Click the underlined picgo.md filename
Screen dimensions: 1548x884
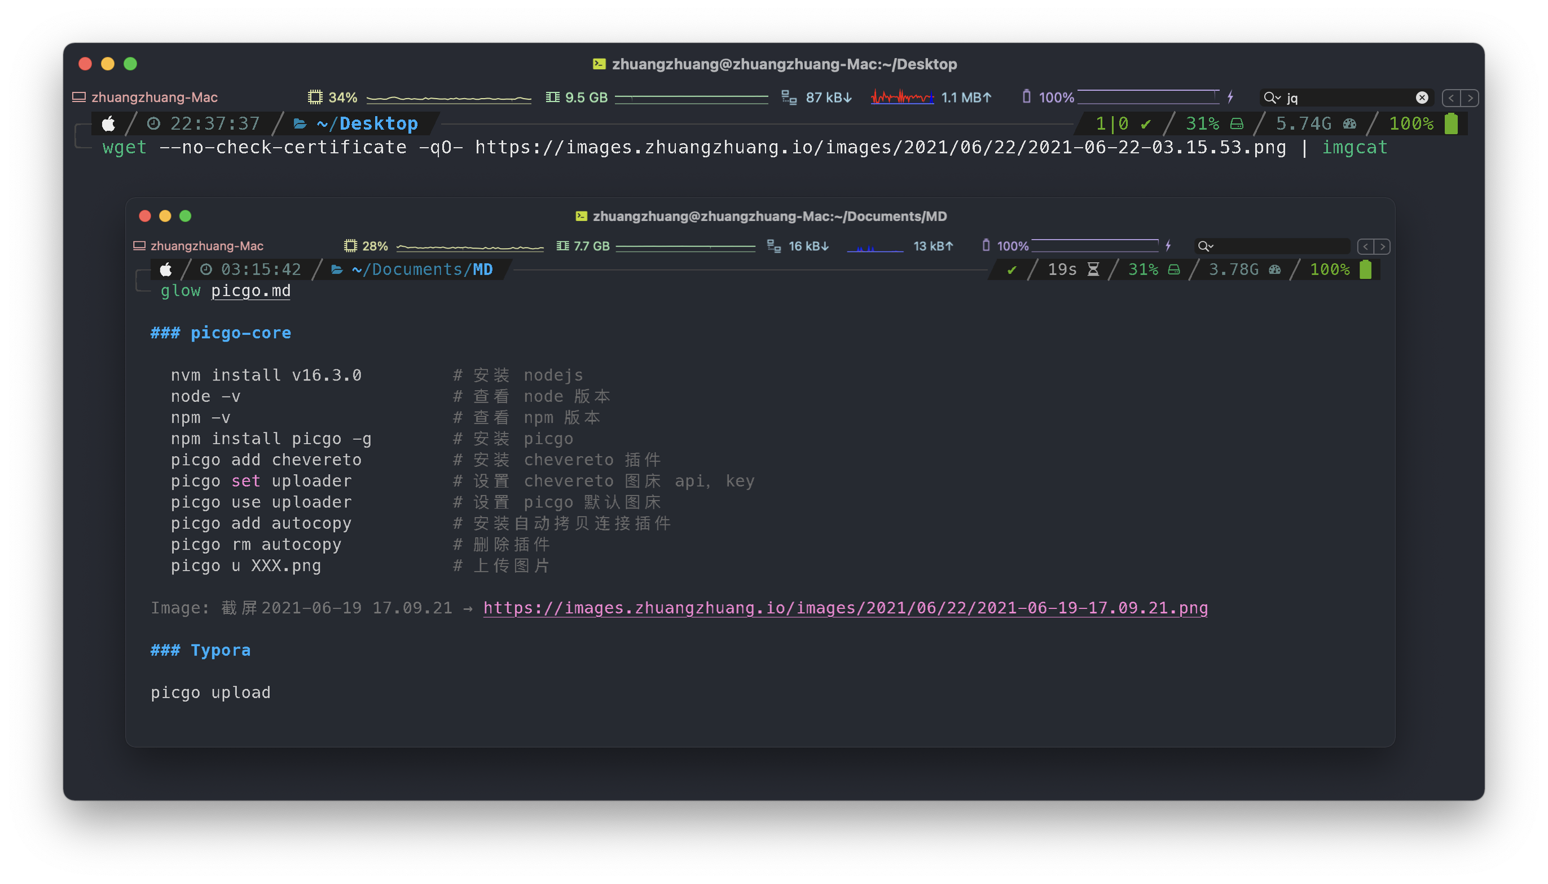(251, 291)
